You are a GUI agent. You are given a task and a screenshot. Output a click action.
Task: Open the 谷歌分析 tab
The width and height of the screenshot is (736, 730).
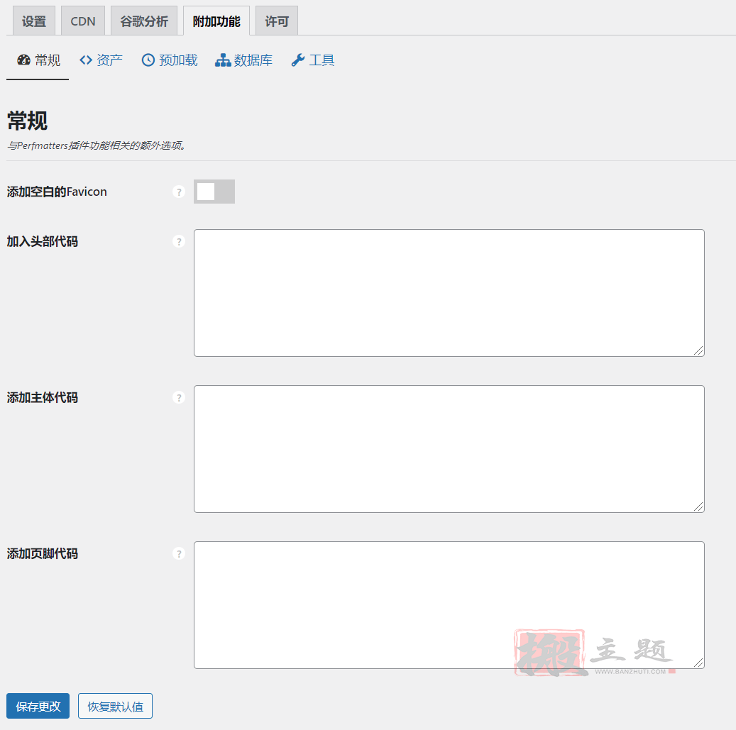pyautogui.click(x=143, y=21)
